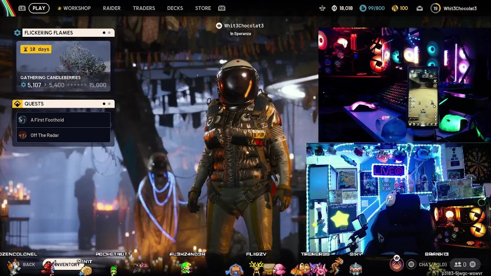This screenshot has width=491, height=276.
Task: Click the RB bumper icon
Action: (x=221, y=8)
